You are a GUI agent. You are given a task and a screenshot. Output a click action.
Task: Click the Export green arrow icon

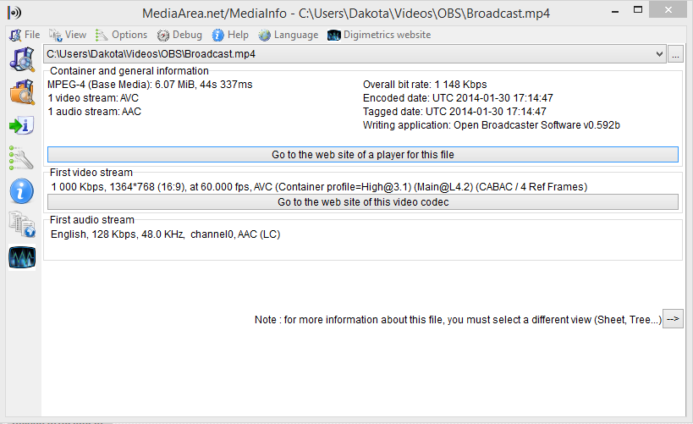pos(22,125)
